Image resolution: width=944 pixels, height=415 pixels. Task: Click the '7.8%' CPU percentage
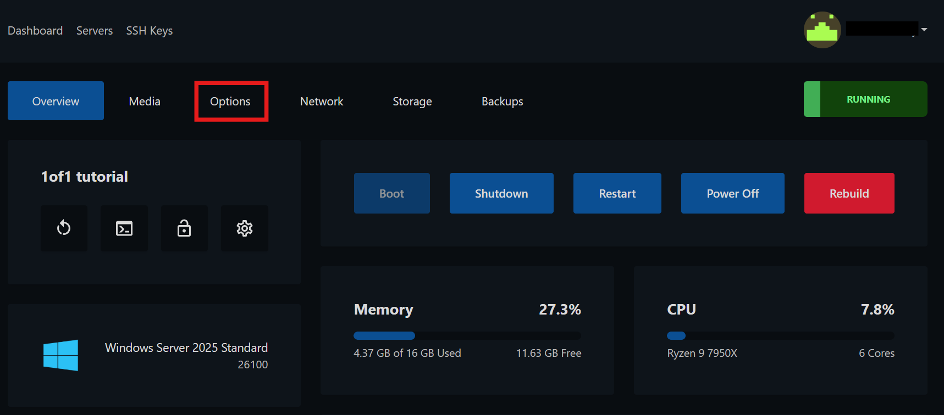point(877,310)
